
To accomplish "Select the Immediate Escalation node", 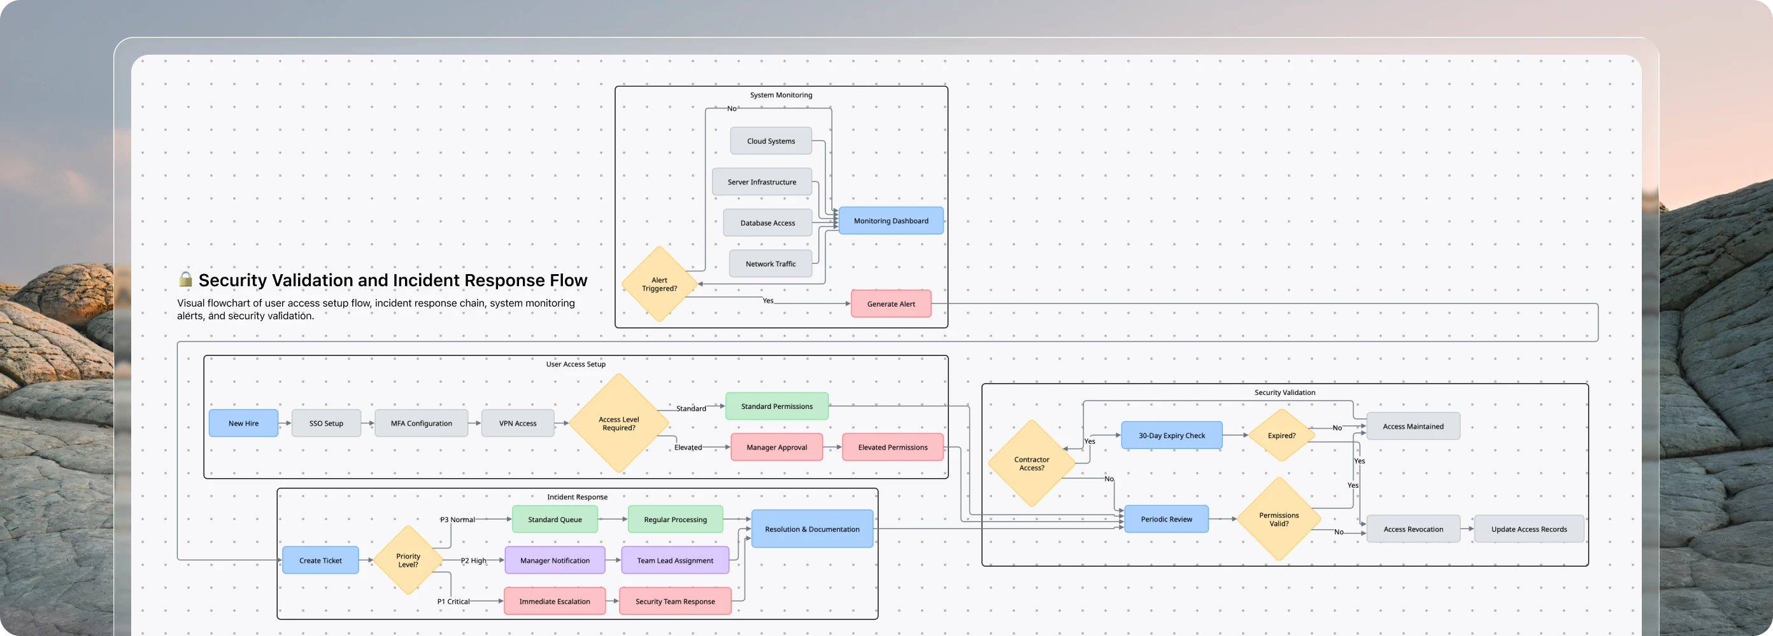I will coord(554,602).
